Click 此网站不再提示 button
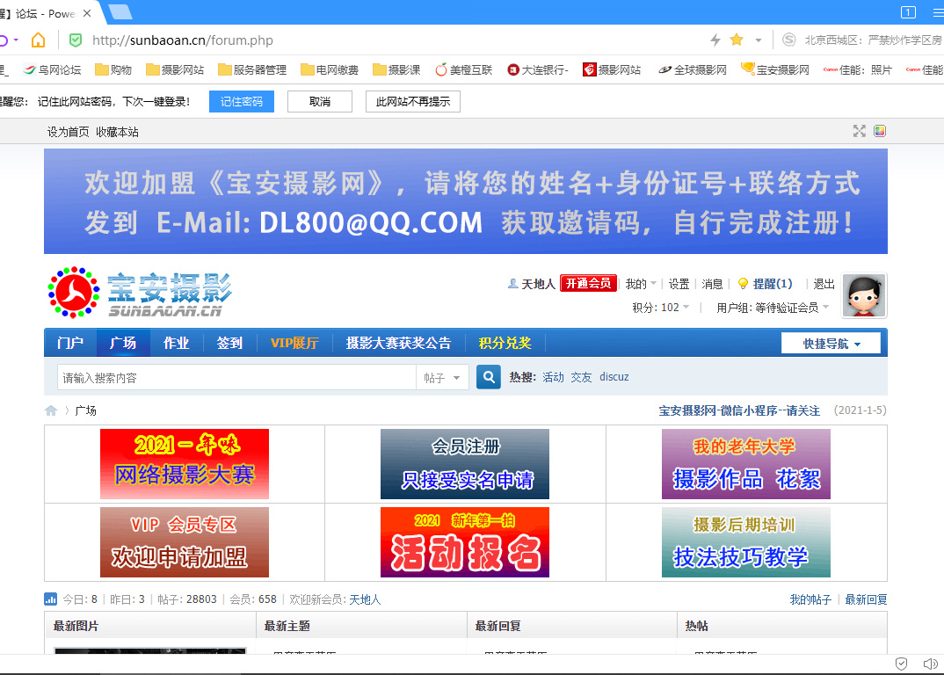 coord(413,102)
